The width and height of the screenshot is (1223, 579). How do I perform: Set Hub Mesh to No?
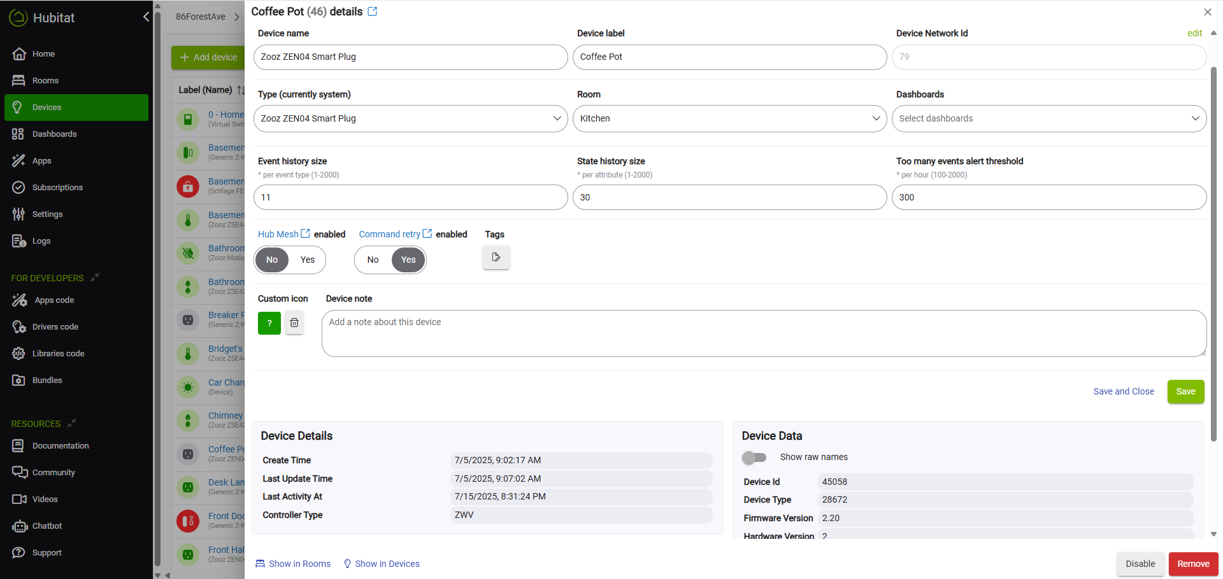point(272,260)
